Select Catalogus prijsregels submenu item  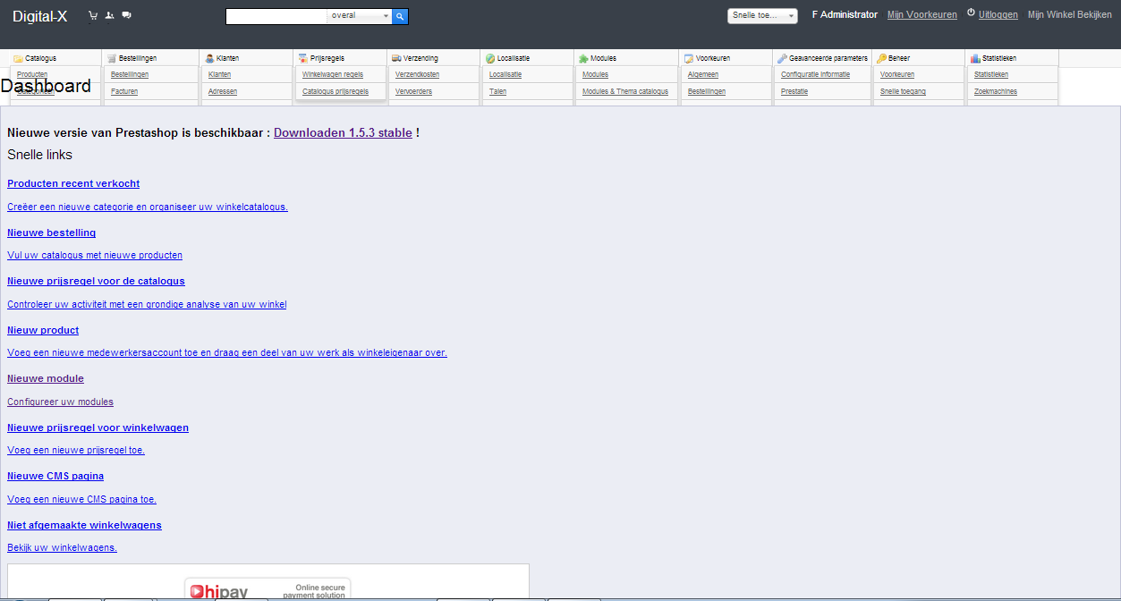point(335,91)
